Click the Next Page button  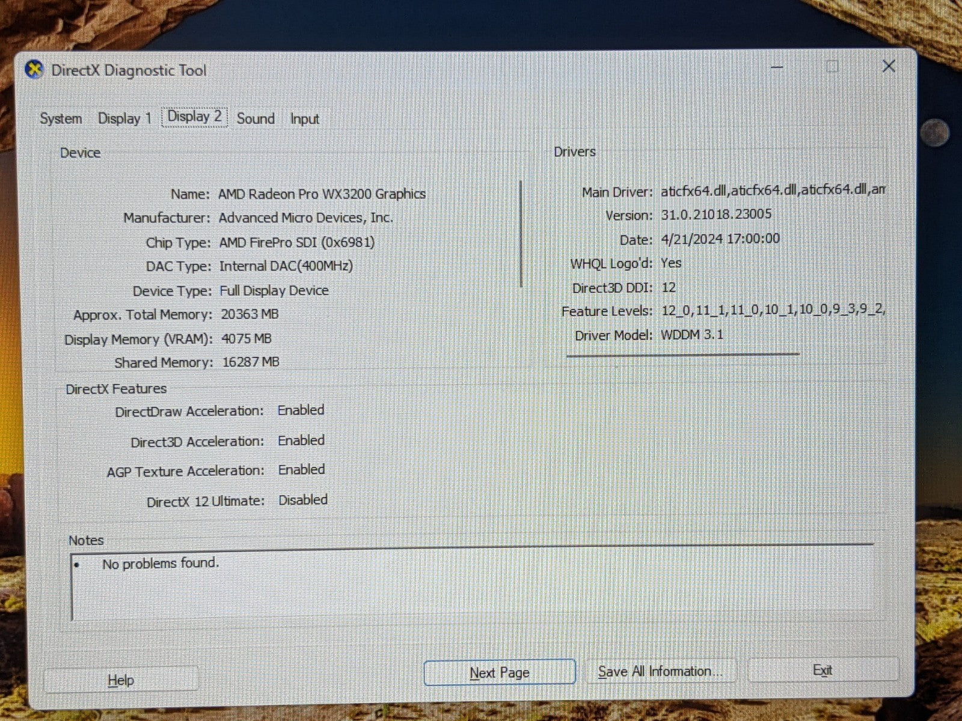tap(499, 672)
